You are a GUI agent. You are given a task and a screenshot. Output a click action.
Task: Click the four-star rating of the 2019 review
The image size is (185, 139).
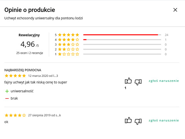pyautogui.click(x=15, y=115)
